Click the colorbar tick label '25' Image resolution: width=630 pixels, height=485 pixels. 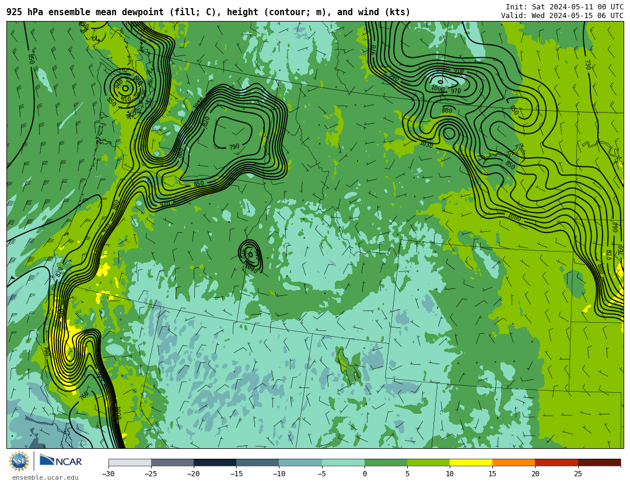pyautogui.click(x=577, y=474)
